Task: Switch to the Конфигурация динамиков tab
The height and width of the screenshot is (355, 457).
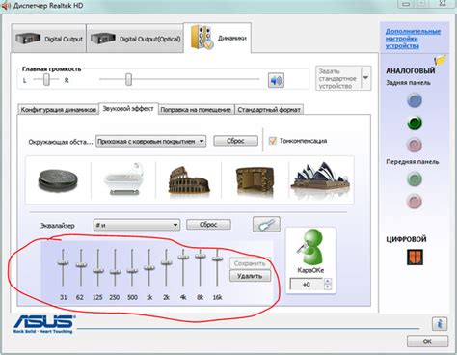Action: [x=58, y=110]
